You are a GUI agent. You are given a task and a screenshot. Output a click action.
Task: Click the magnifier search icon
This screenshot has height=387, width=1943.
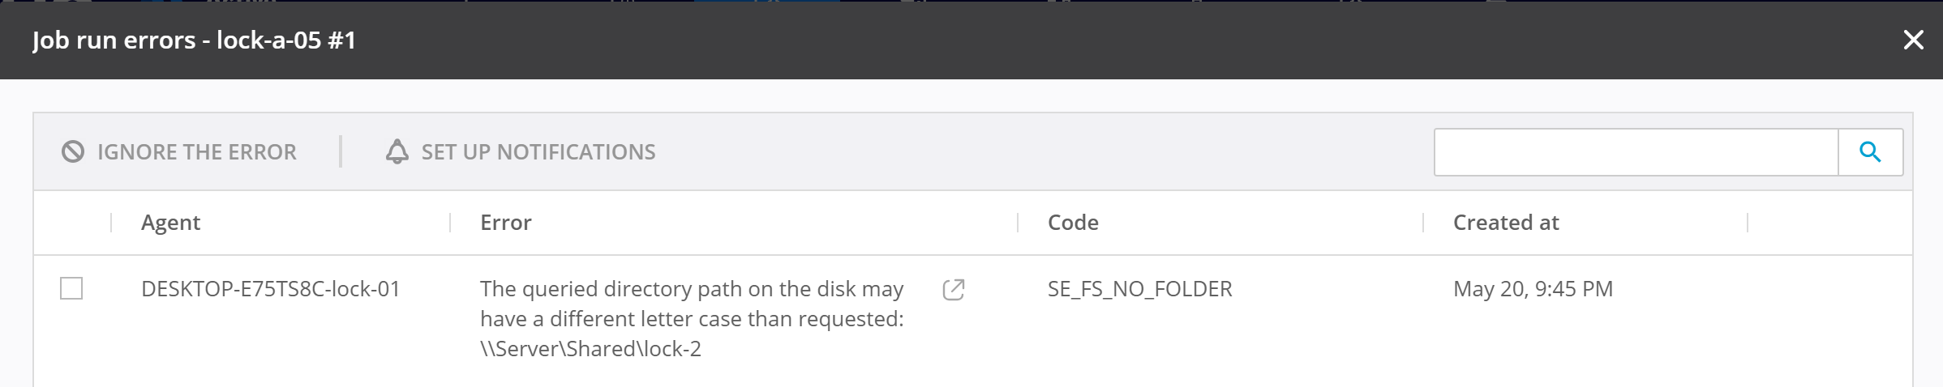point(1870,151)
